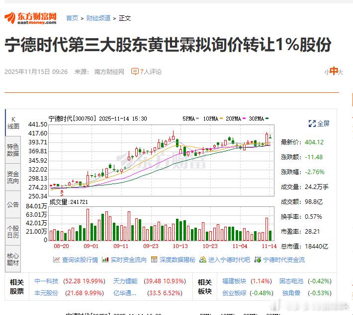Click the (52.28 19.99%) quote for 中一科技
Image resolution: width=353 pixels, height=315 pixels.
point(84,281)
